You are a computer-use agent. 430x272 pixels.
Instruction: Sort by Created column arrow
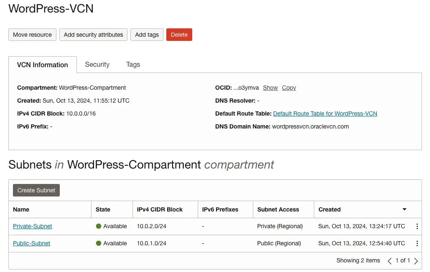coord(404,209)
